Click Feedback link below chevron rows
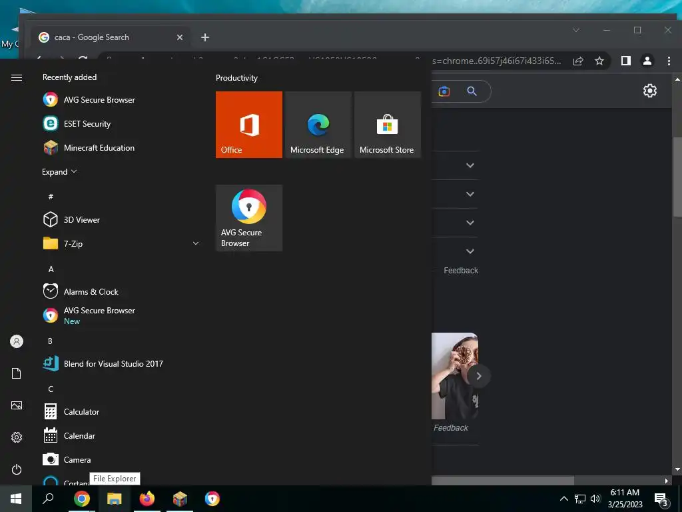Image resolution: width=682 pixels, height=512 pixels. click(x=461, y=271)
